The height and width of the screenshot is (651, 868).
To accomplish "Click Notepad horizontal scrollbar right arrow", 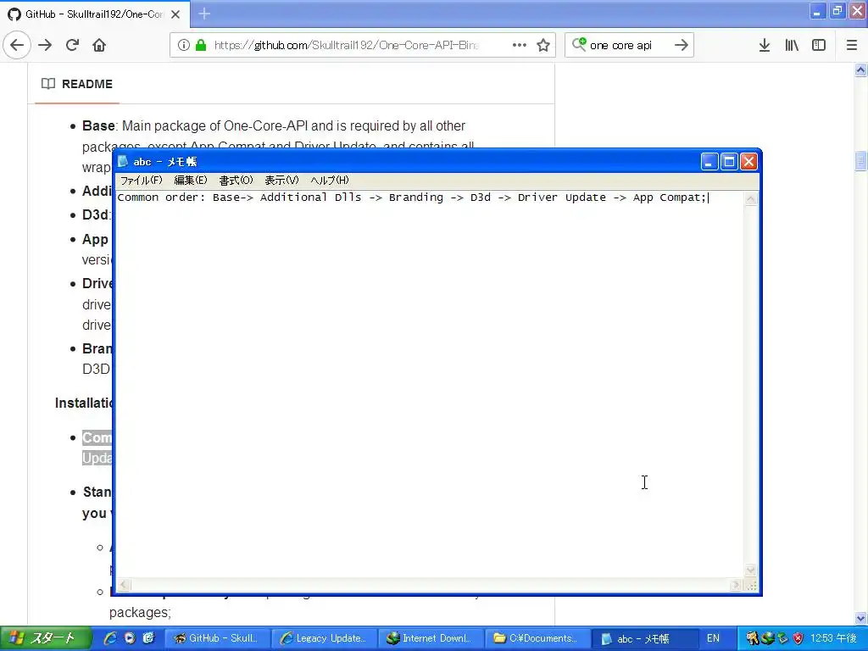I will [x=736, y=585].
